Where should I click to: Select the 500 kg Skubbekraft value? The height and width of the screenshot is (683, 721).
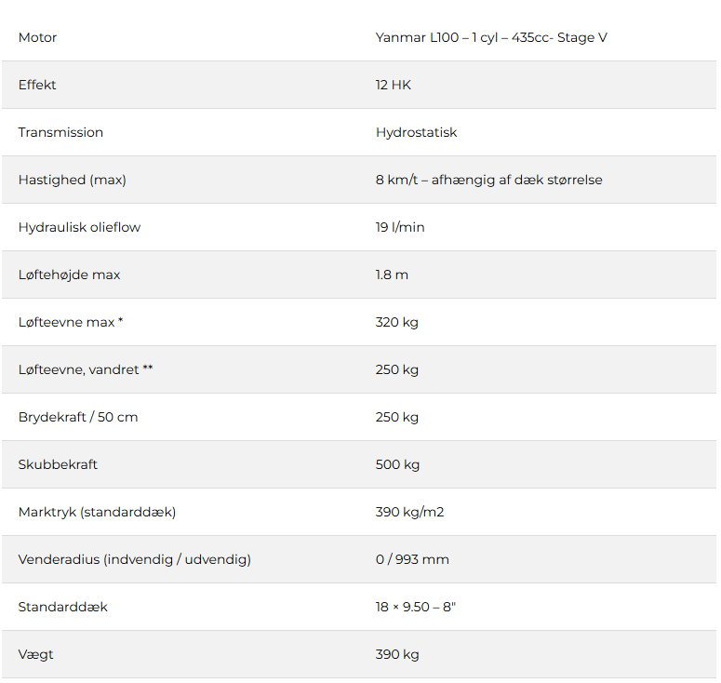point(397,464)
